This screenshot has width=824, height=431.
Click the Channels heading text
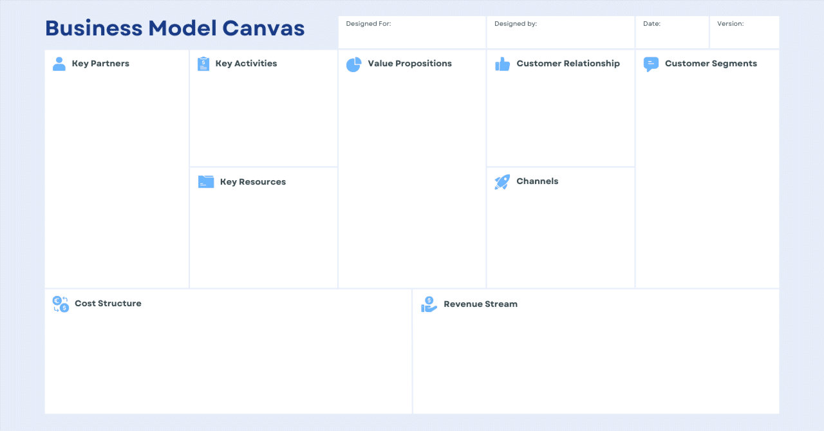[537, 181]
